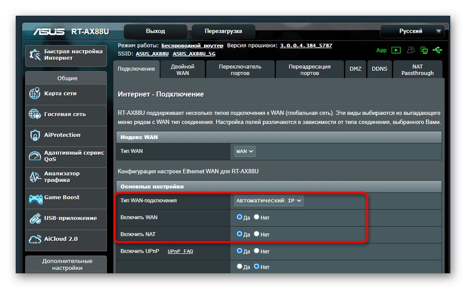Click the Game Boost gamepad icon

[x=36, y=198]
